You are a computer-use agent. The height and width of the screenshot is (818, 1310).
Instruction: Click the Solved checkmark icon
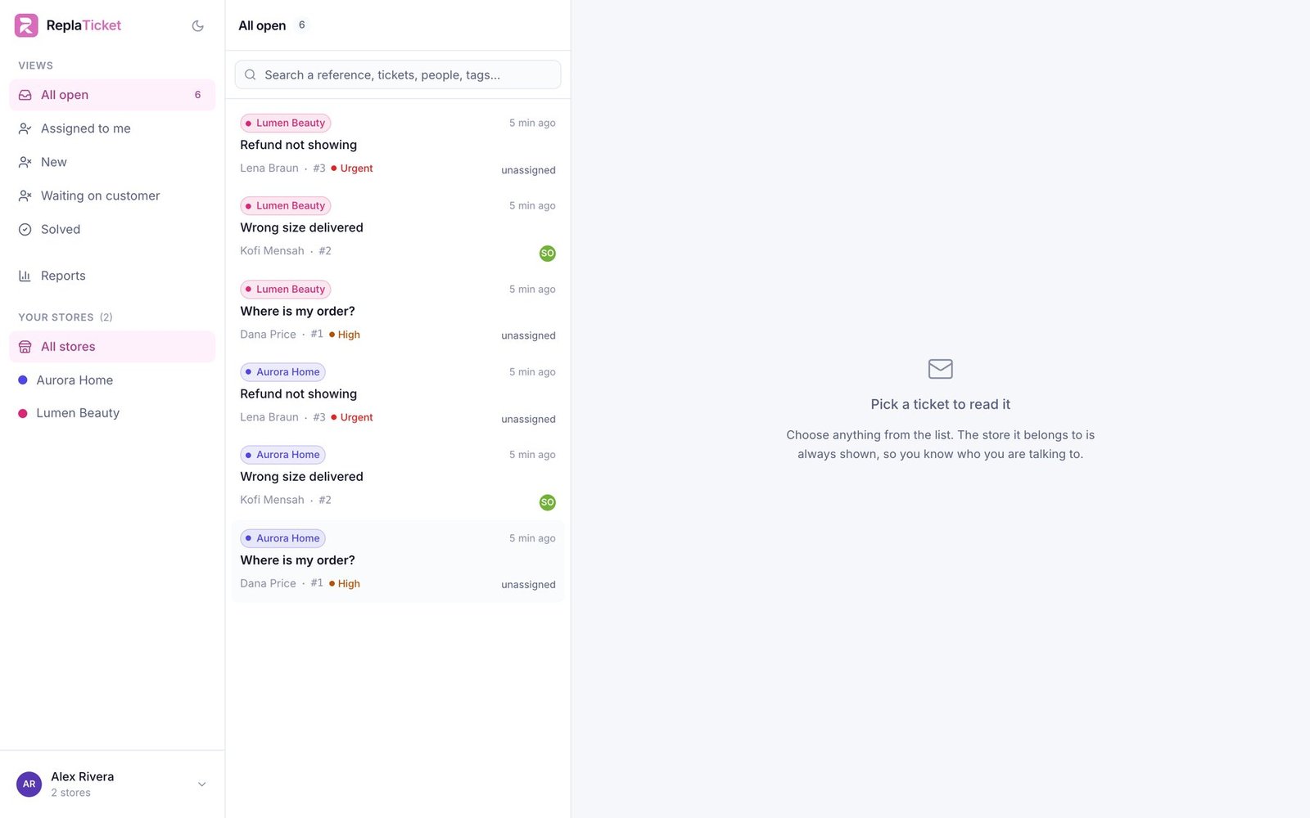[25, 229]
